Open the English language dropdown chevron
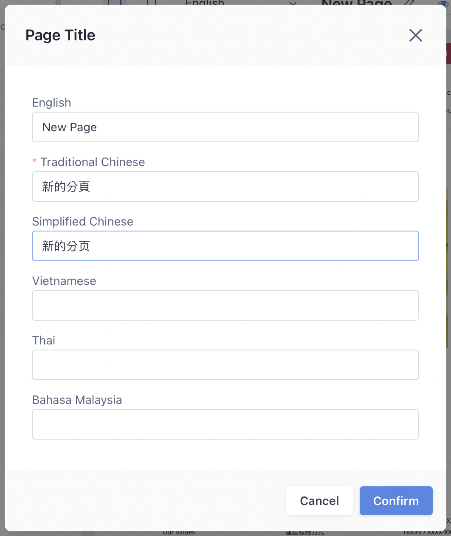 point(293,3)
